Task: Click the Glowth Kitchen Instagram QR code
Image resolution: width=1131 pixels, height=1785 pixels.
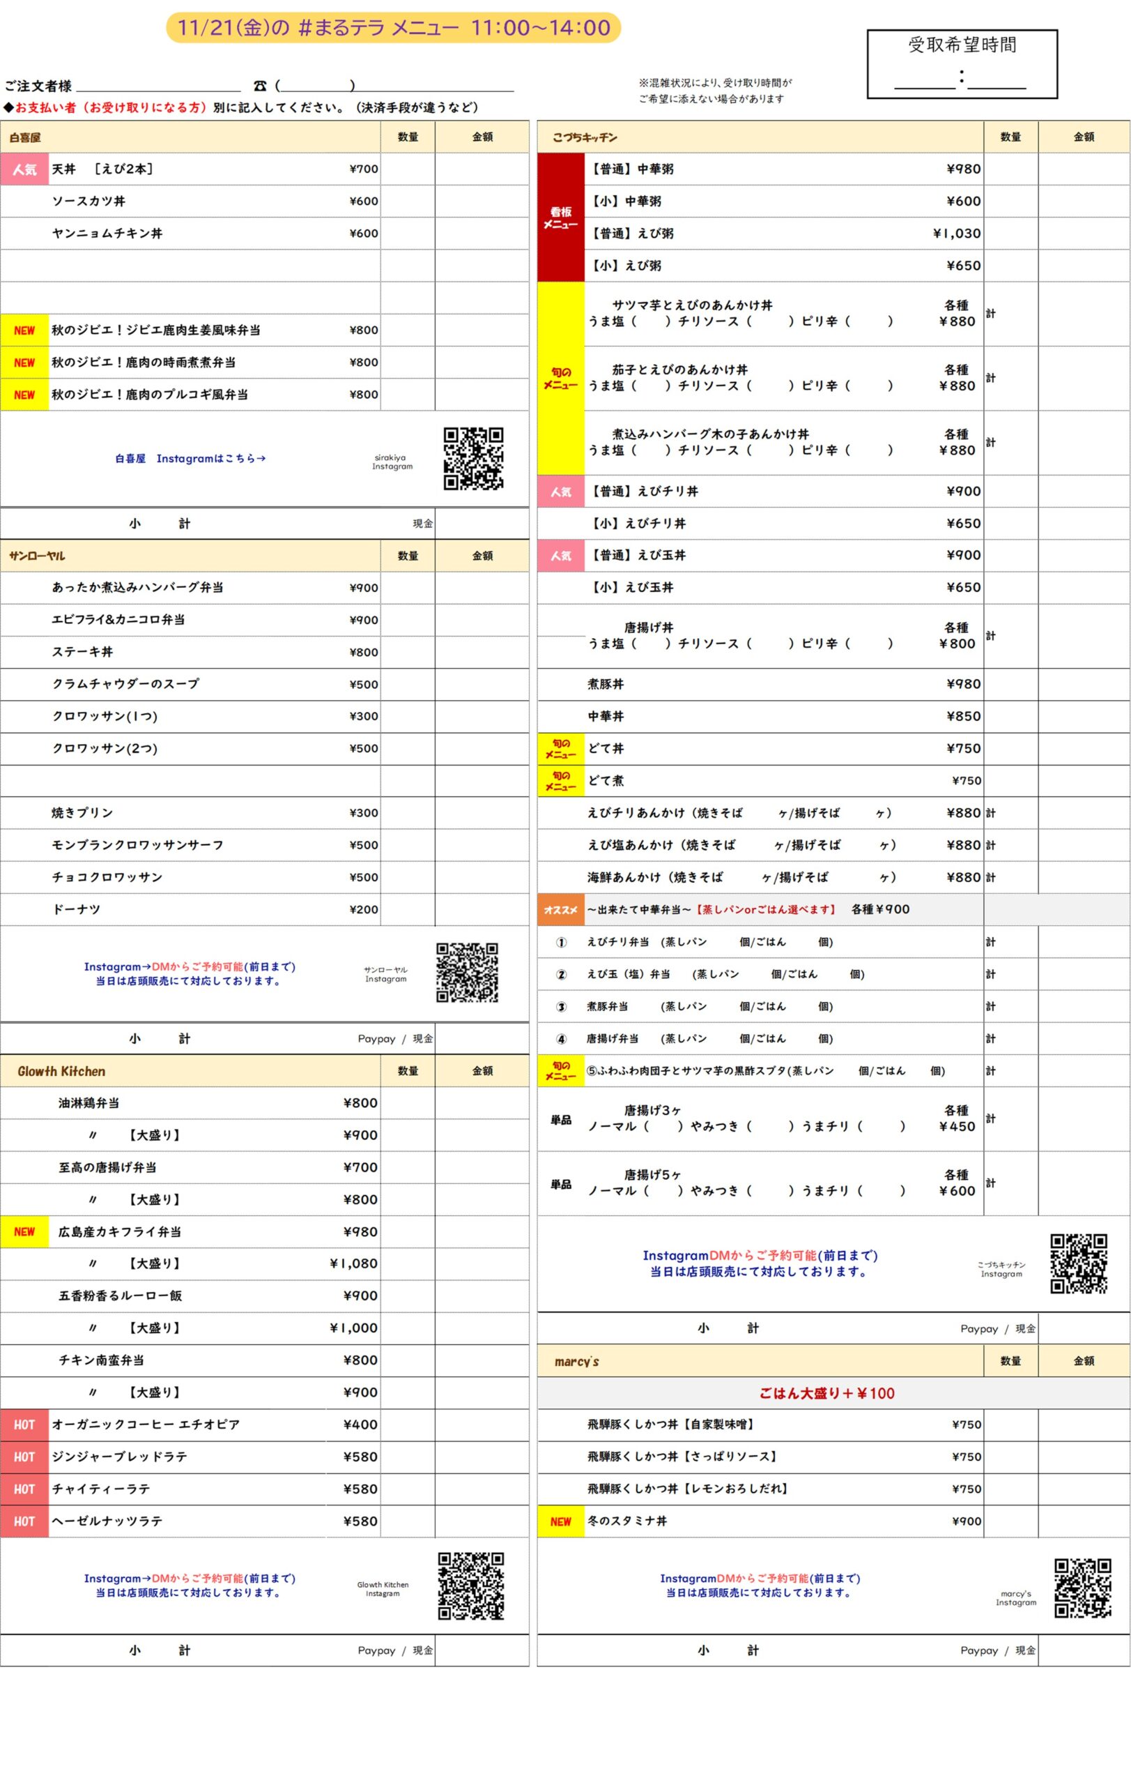Action: [470, 1585]
